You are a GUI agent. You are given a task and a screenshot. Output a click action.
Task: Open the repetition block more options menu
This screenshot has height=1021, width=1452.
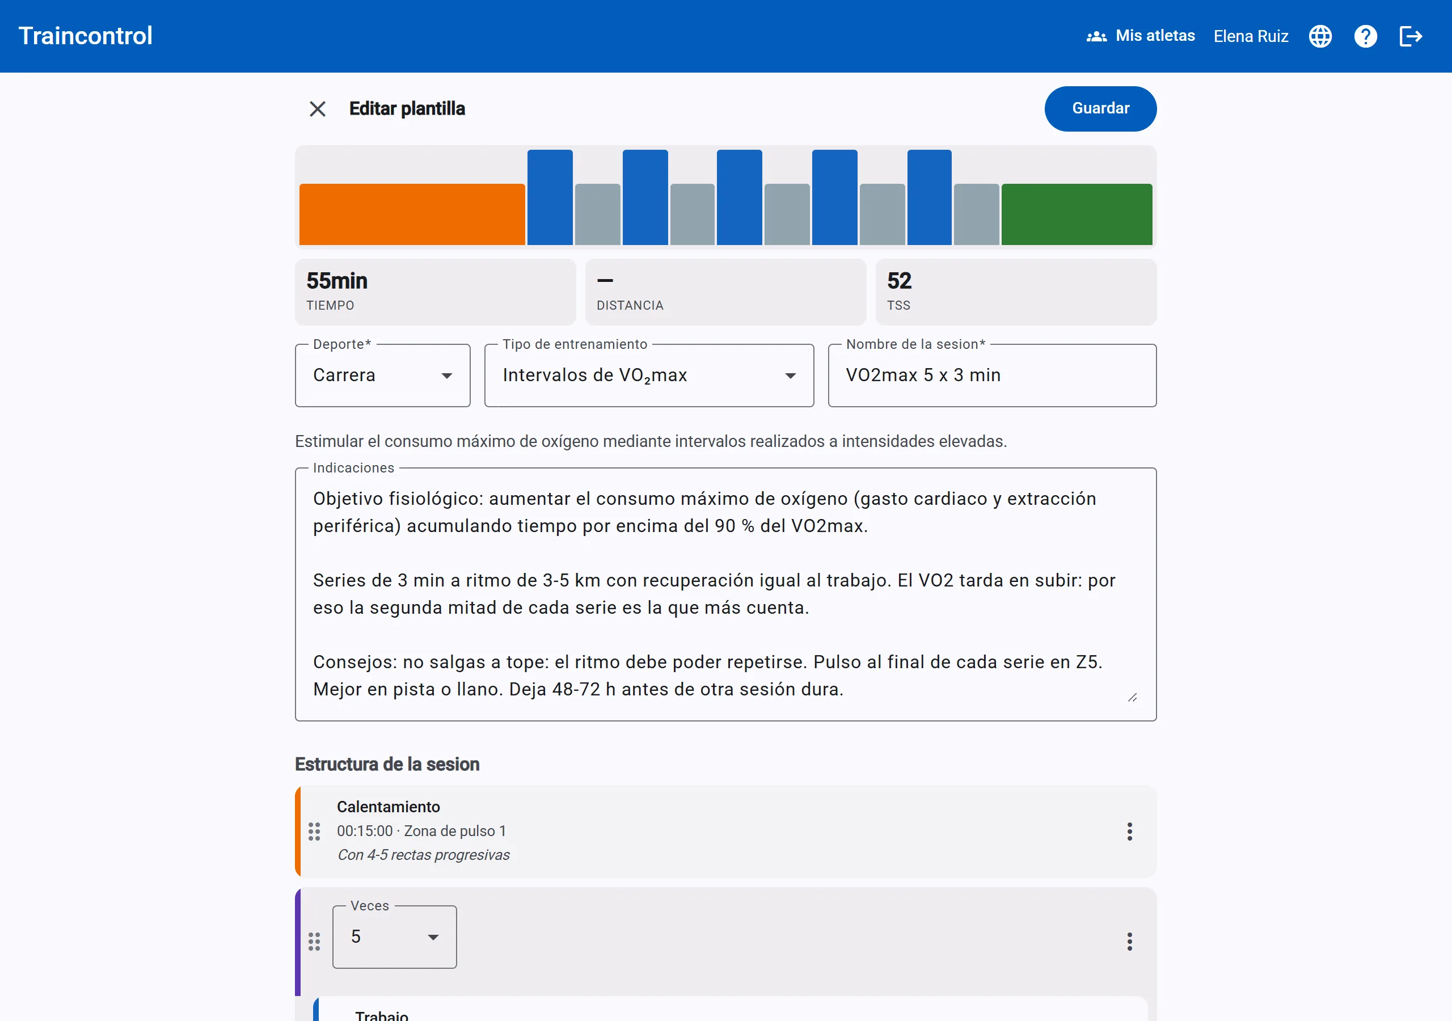[x=1129, y=941]
